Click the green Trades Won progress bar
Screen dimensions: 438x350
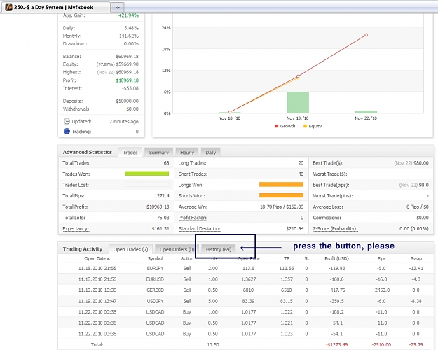[147, 174]
